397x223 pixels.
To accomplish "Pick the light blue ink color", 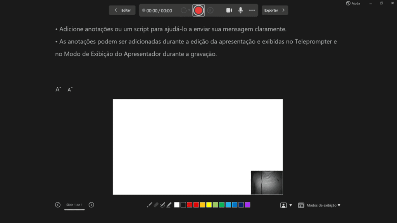I will coord(228,205).
